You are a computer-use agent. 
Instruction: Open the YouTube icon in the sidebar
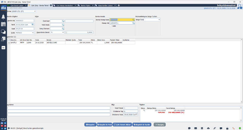click(2, 126)
